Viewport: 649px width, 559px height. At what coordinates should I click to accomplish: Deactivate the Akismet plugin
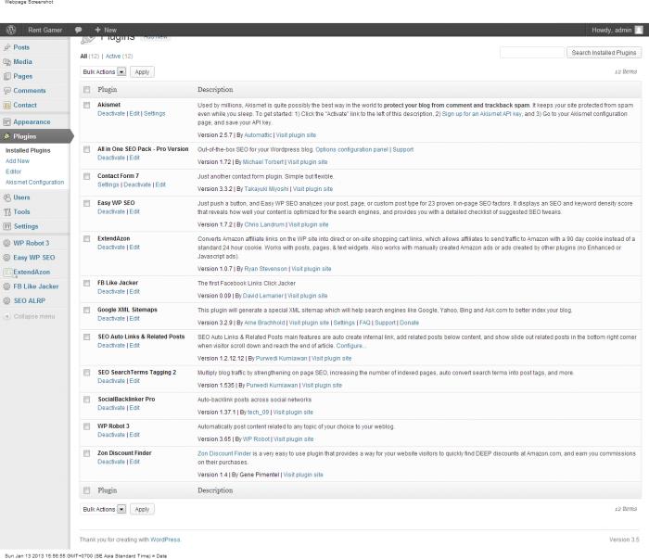pos(111,114)
